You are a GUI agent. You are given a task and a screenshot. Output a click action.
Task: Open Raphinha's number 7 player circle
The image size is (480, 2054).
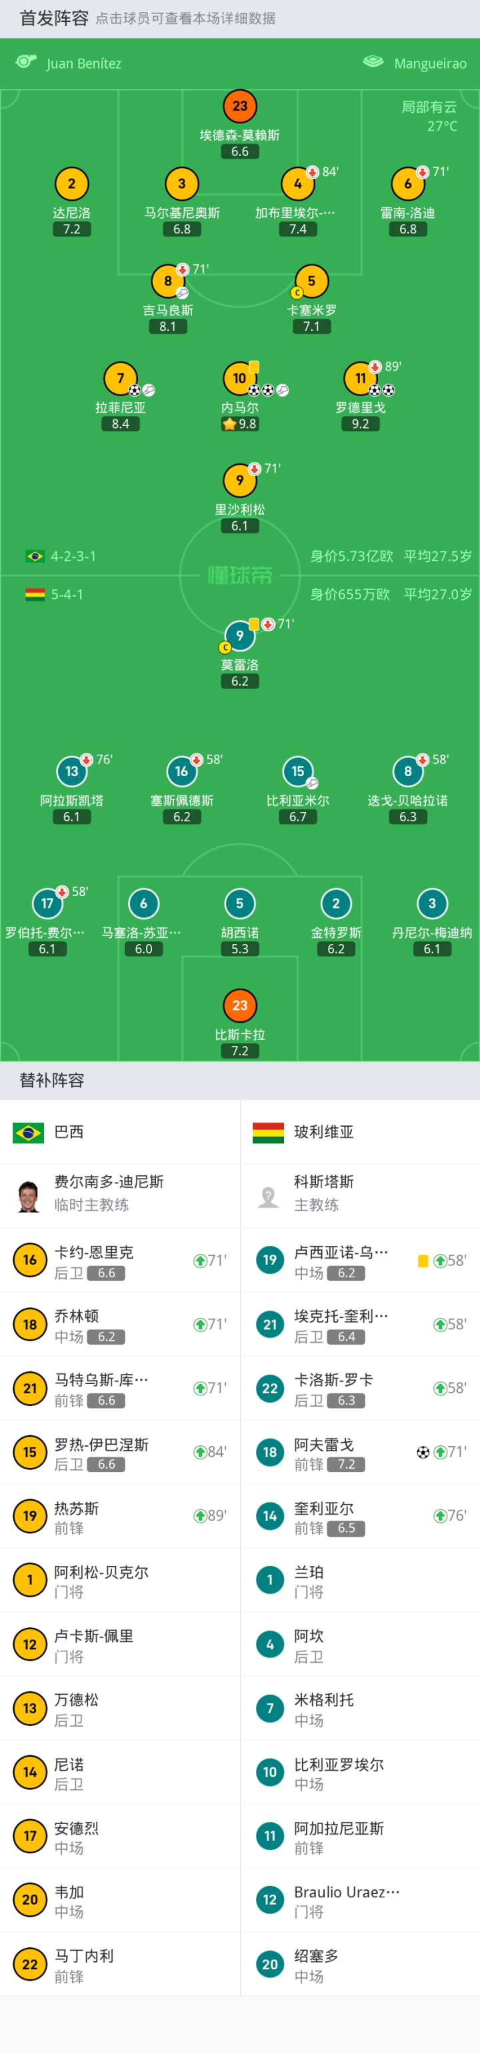point(121,379)
